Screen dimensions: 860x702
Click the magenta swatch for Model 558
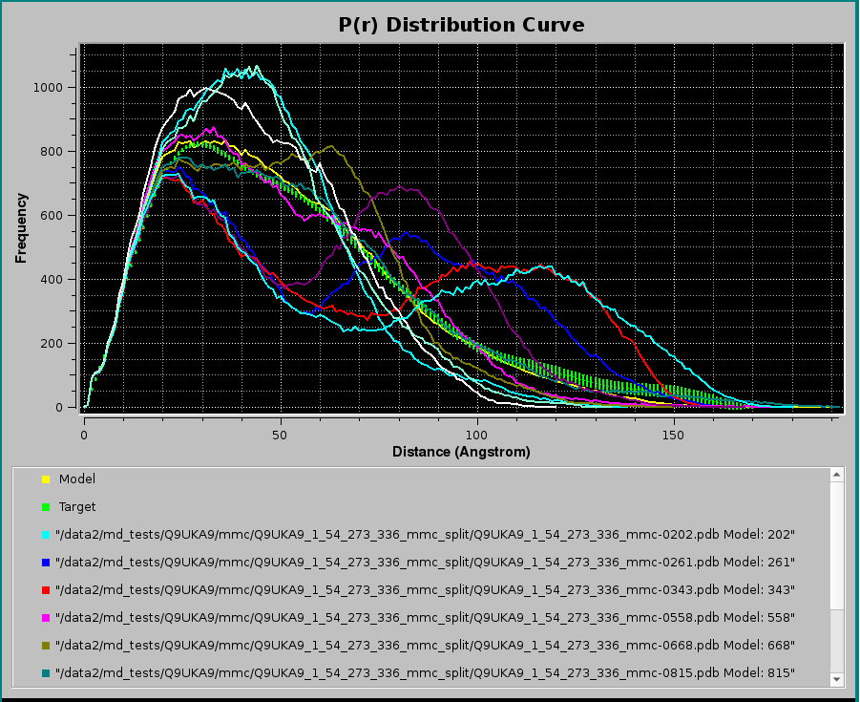[x=45, y=618]
